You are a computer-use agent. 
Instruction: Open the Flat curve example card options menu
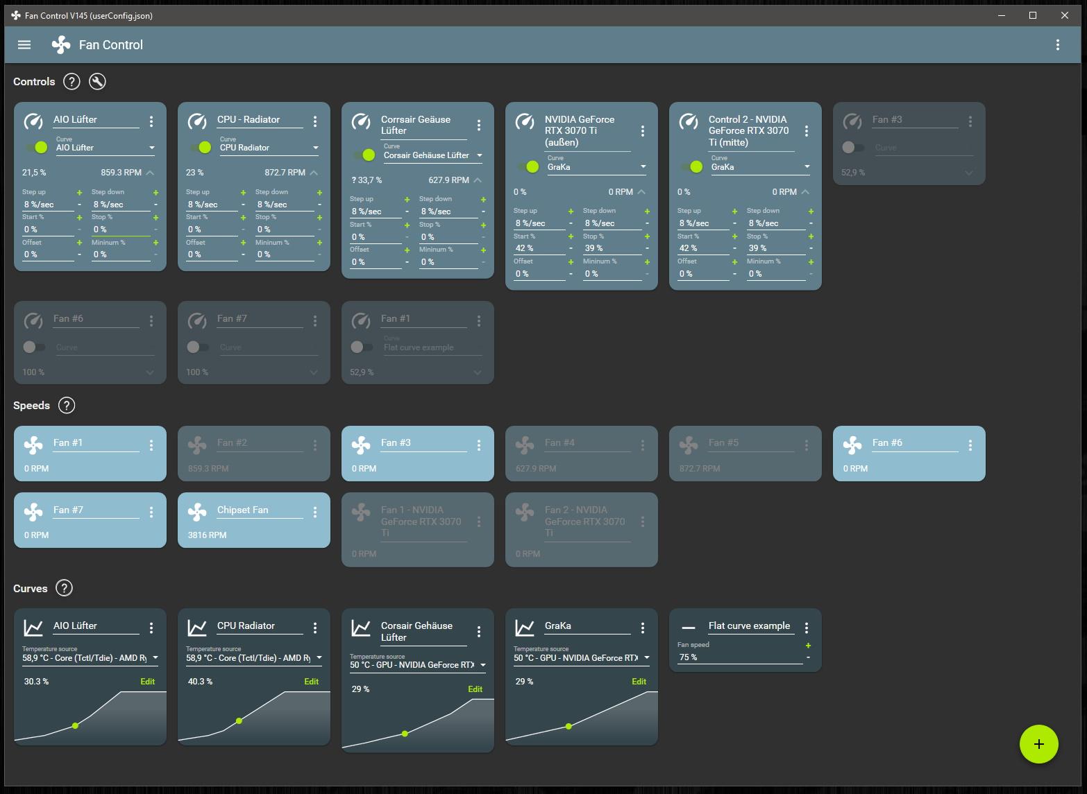[807, 628]
